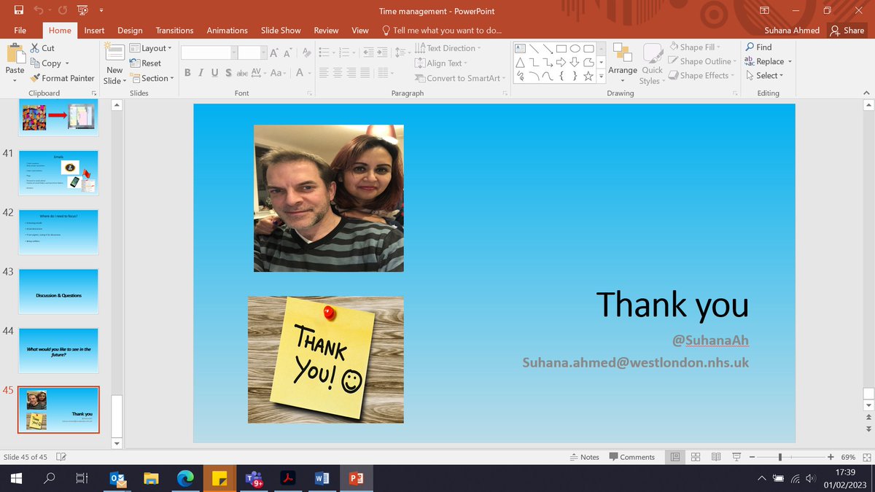This screenshot has width=875, height=492.
Task: Open the Section dropdown
Action: 152,78
